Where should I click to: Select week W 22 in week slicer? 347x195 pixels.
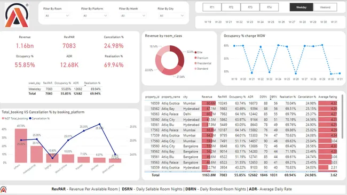coord(239,22)
